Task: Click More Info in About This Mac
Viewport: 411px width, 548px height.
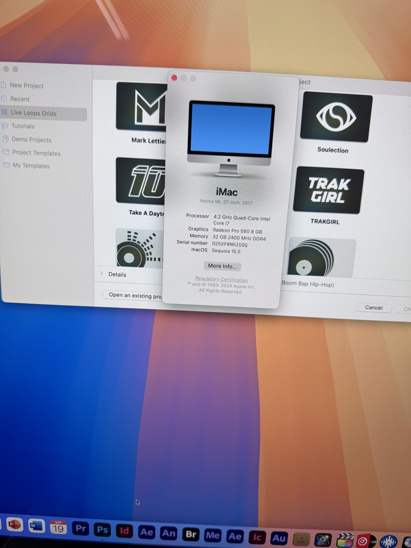Action: tap(222, 266)
